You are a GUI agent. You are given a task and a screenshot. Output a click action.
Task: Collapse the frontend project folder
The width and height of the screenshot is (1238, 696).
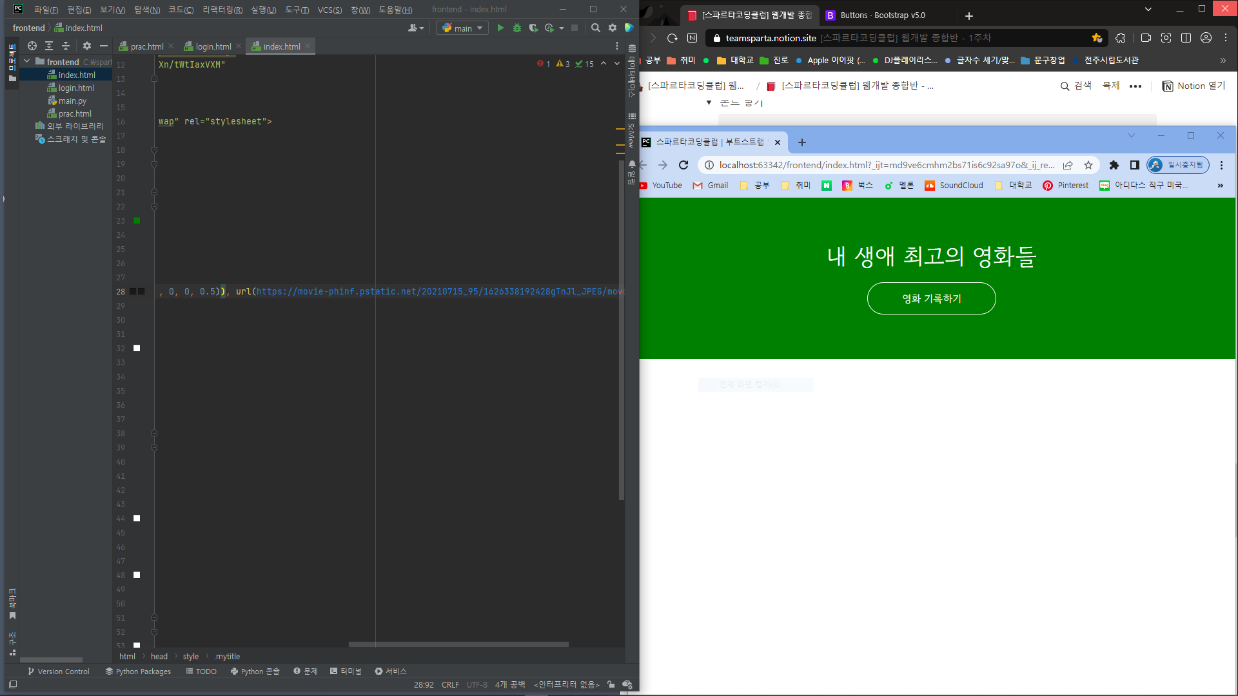[27, 61]
